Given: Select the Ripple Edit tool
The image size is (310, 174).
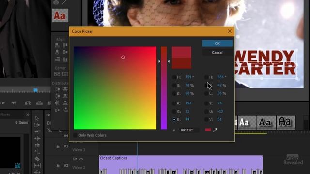Looking at the screenshot, I should (x=37, y=139).
